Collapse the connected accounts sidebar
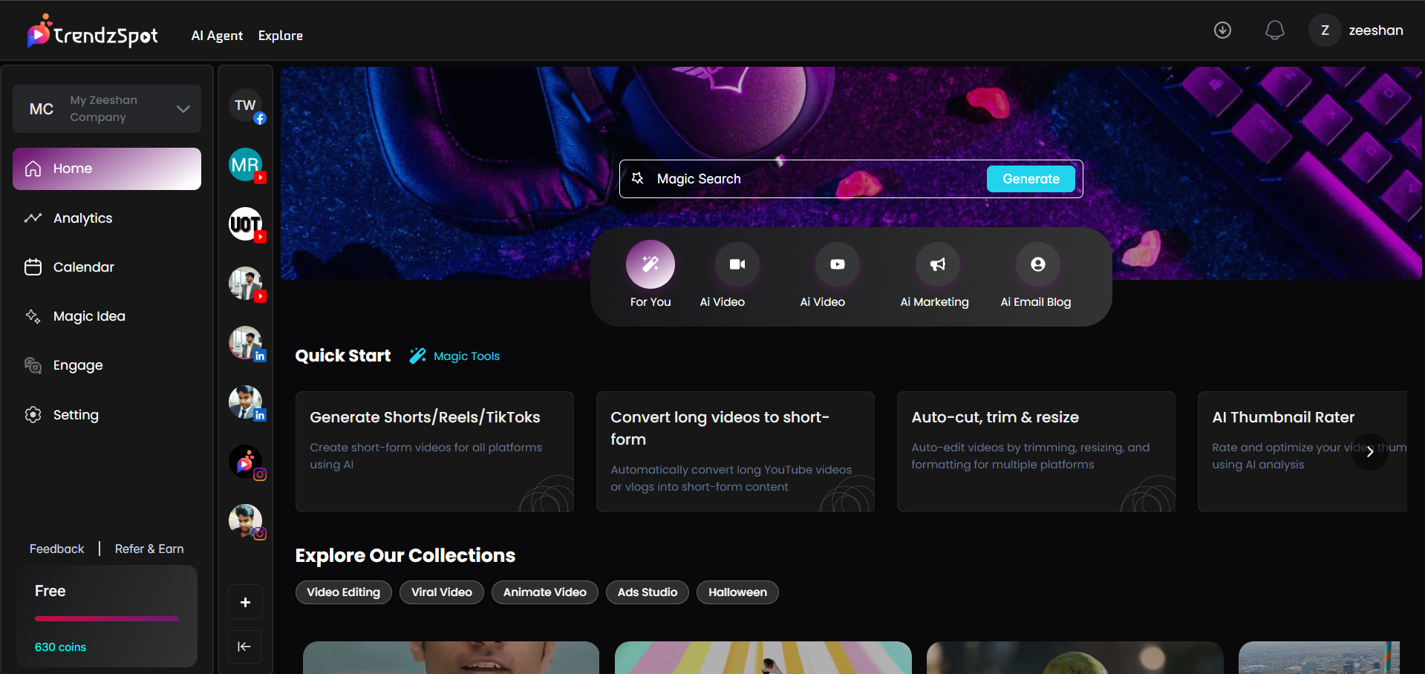This screenshot has width=1425, height=674. (244, 647)
